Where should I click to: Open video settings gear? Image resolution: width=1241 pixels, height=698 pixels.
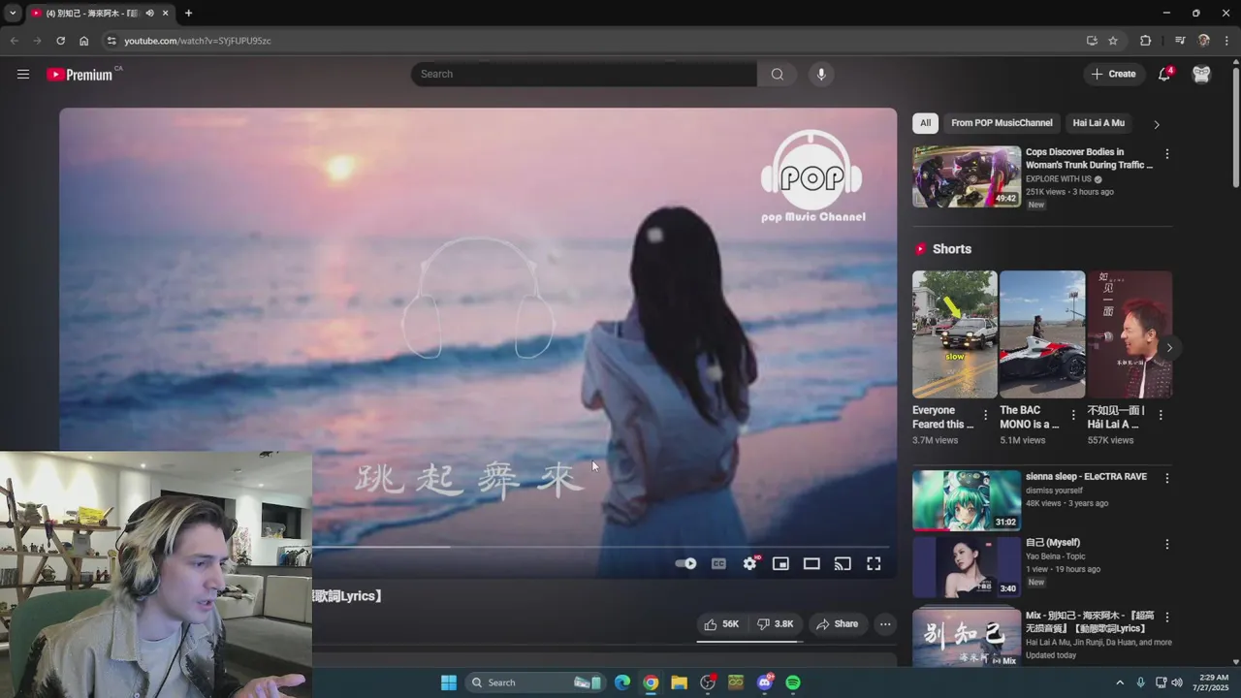(x=749, y=563)
